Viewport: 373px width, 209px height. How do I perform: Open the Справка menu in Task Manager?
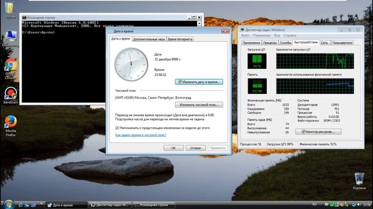290,35
